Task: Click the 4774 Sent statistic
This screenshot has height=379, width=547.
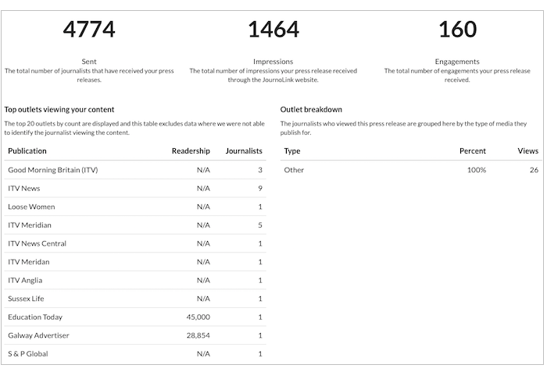Action: point(89,29)
